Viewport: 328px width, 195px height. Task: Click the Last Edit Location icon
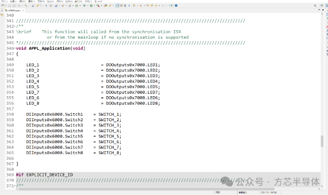tap(148, 6)
